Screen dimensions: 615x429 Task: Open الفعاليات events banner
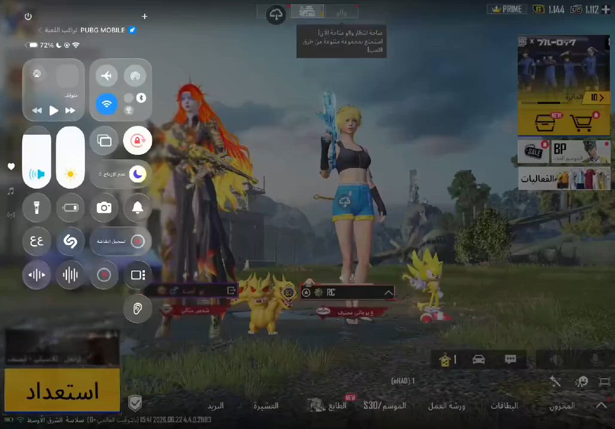pyautogui.click(x=564, y=178)
